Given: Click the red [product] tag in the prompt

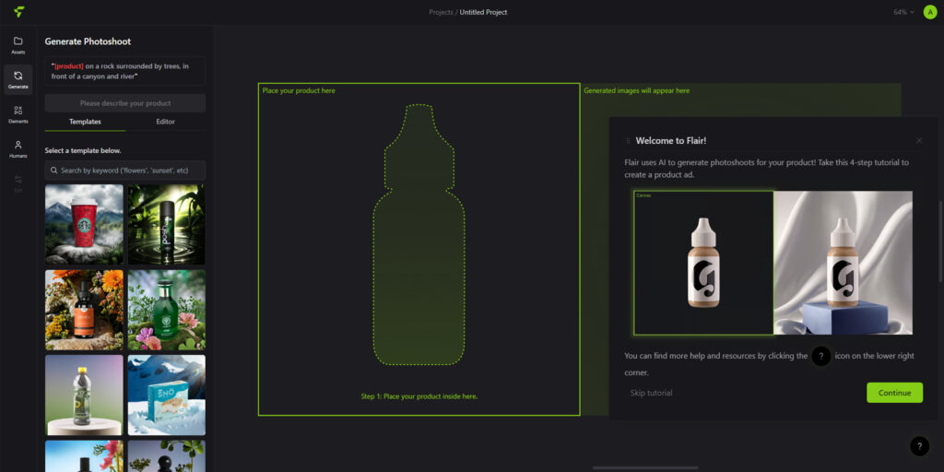Looking at the screenshot, I should [68, 66].
